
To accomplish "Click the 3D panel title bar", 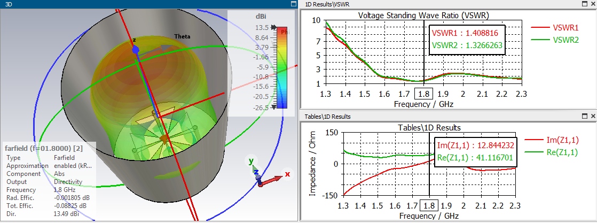I will coord(144,4).
